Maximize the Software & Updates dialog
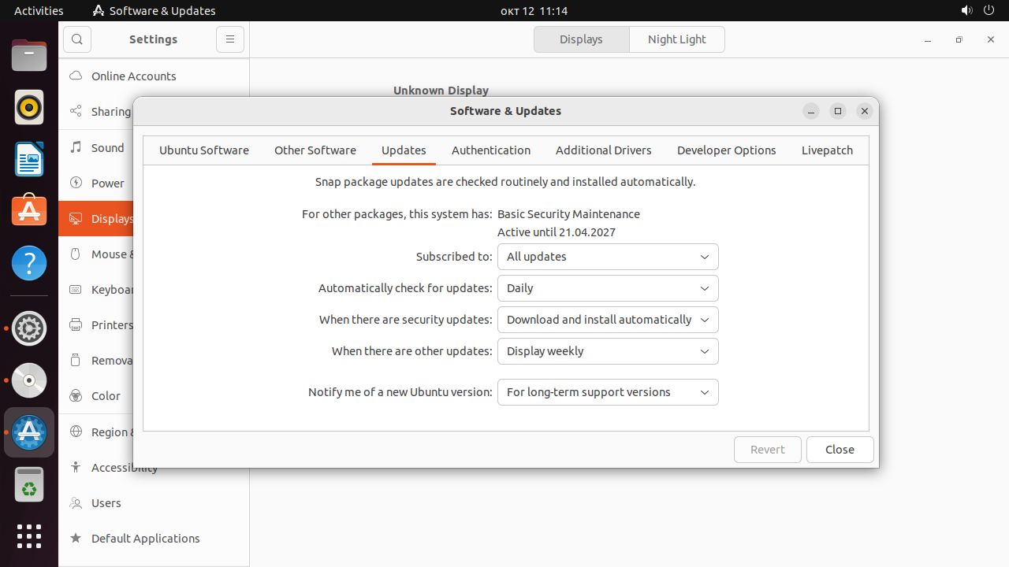The image size is (1009, 567). (x=838, y=111)
